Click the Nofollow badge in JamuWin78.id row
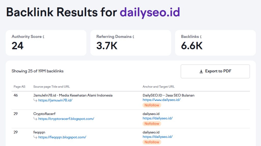The height and width of the screenshot is (146, 261). click(x=152, y=105)
